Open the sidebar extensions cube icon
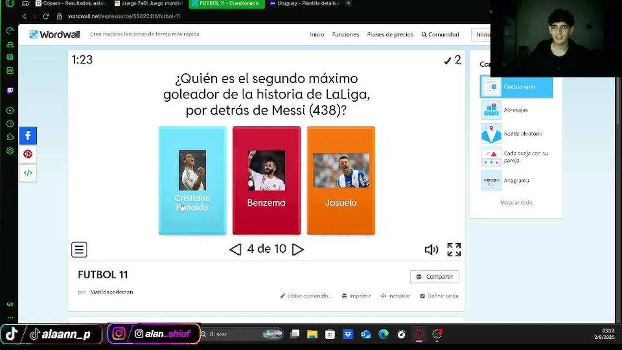Viewport: 622px width, 350px height. pos(10,137)
